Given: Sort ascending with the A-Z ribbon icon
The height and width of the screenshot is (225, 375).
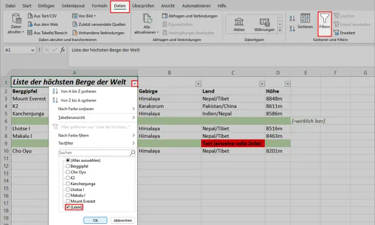Looking at the screenshot, I should coord(292,18).
